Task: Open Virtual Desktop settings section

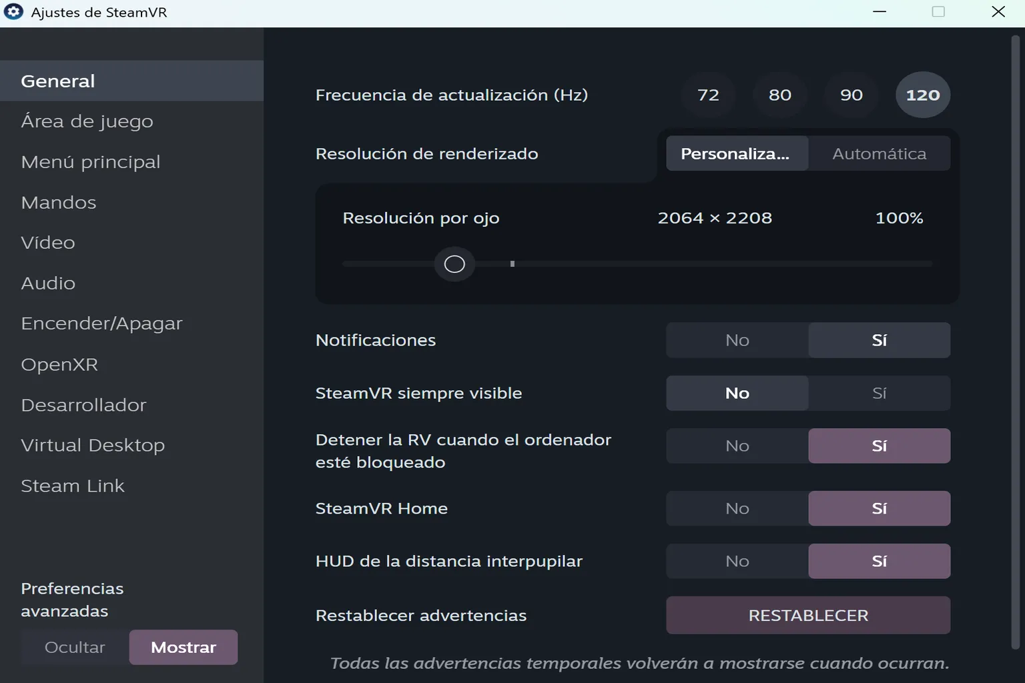Action: [x=131, y=445]
